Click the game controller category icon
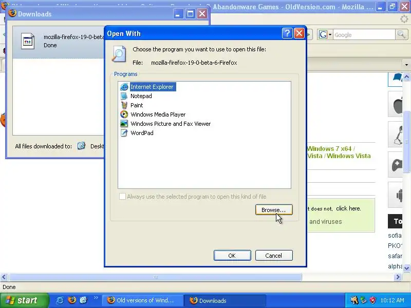The height and width of the screenshot is (308, 411). 396,165
